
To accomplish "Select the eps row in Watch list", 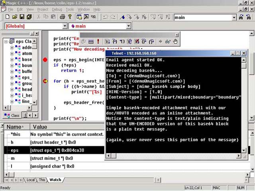I will [x=15, y=150].
